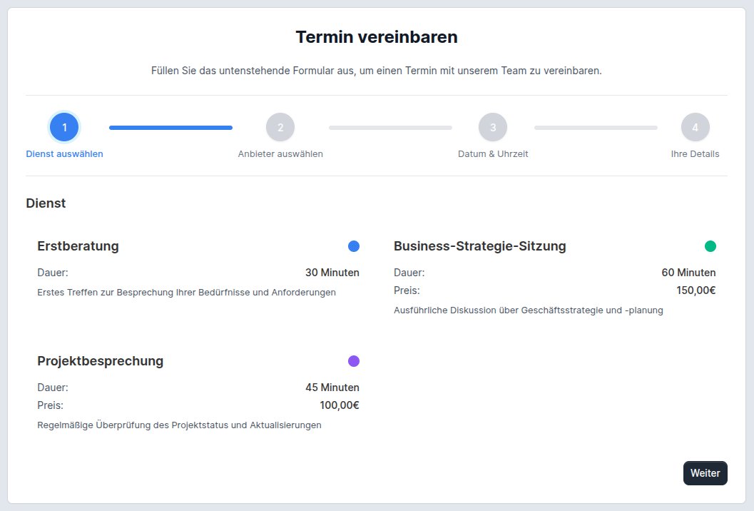Click the blue dot on Erstberatung
Viewport: 754px width, 511px height.
354,246
